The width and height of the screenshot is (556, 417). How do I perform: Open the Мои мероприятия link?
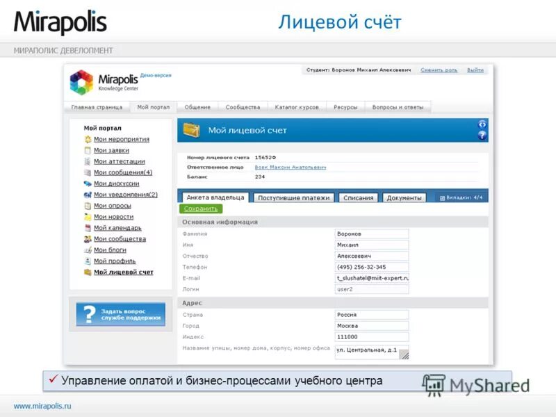(122, 140)
